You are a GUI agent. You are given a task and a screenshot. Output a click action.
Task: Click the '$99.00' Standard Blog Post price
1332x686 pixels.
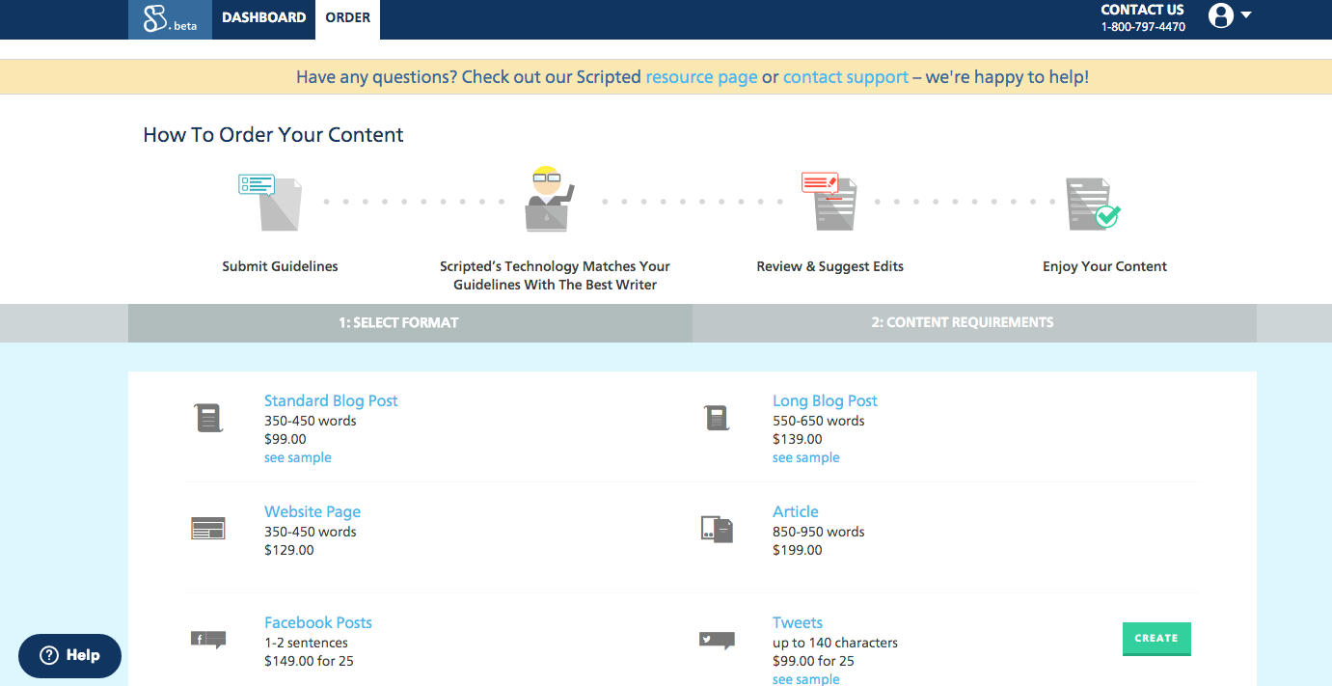tap(285, 439)
